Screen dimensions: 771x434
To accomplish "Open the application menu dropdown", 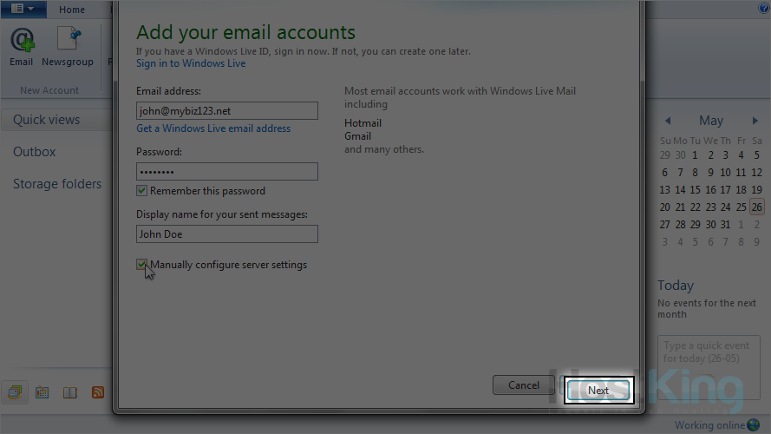I will click(x=23, y=9).
